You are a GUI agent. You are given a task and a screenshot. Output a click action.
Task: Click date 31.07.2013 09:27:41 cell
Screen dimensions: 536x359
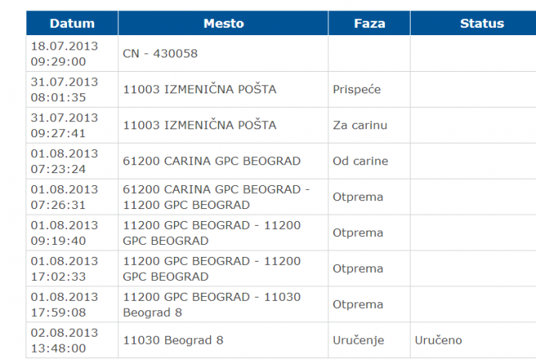(72, 125)
